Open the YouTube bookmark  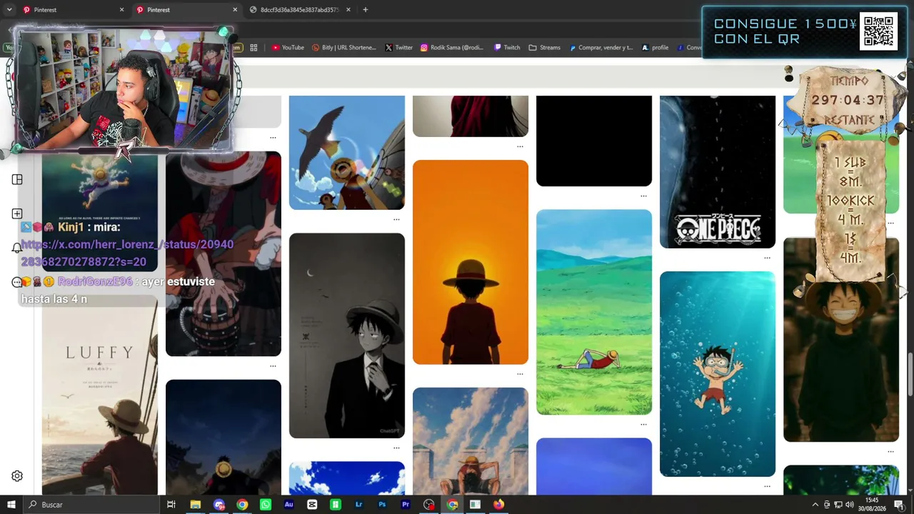(288, 48)
